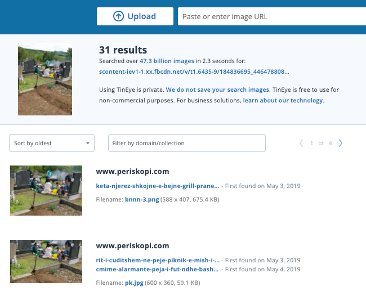This screenshot has width=366, height=295.
Task: Open the bnnn-3.png filename link
Action: (x=142, y=199)
